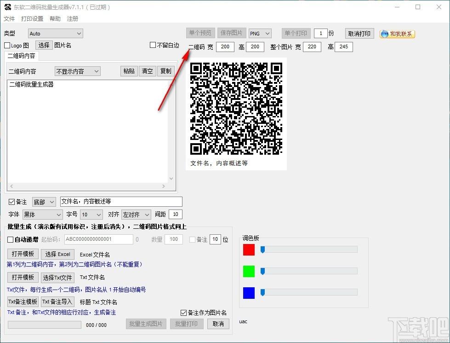Screen dimensions: 450x343
Task: Click the print copies field
Action: click(320, 33)
